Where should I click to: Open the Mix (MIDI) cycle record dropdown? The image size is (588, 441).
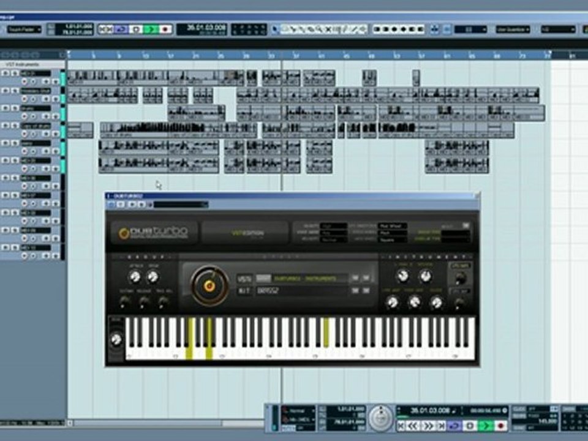click(300, 419)
